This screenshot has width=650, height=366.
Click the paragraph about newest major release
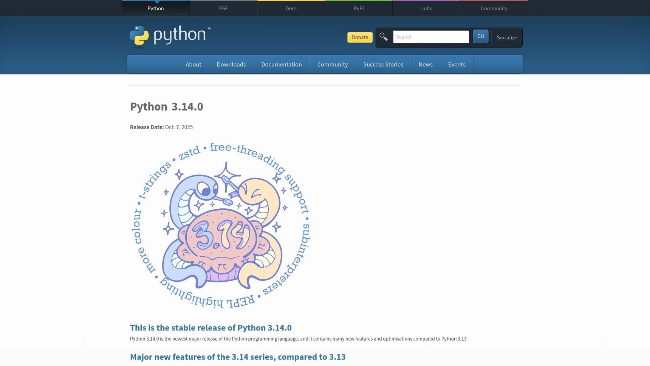[x=299, y=339]
